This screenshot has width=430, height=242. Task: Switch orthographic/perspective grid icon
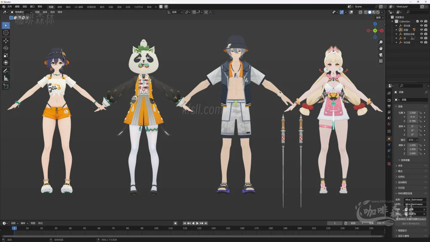pos(380,61)
